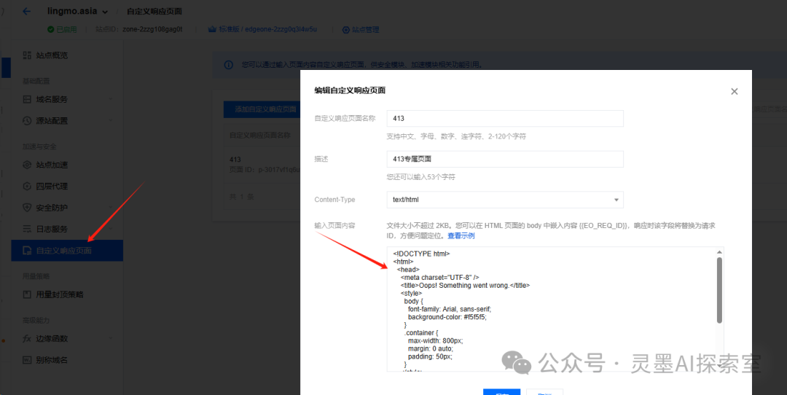The width and height of the screenshot is (787, 395).
Task: Select 自定义响应页面 in the sidebar
Action: tap(67, 251)
